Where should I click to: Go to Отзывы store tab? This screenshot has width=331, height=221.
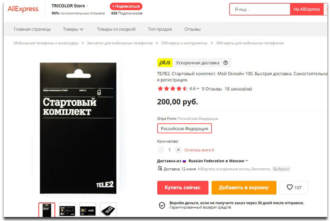[192, 29]
